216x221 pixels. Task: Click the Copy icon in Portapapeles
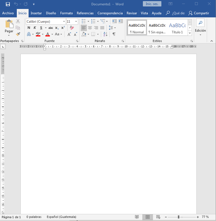point(18,28)
